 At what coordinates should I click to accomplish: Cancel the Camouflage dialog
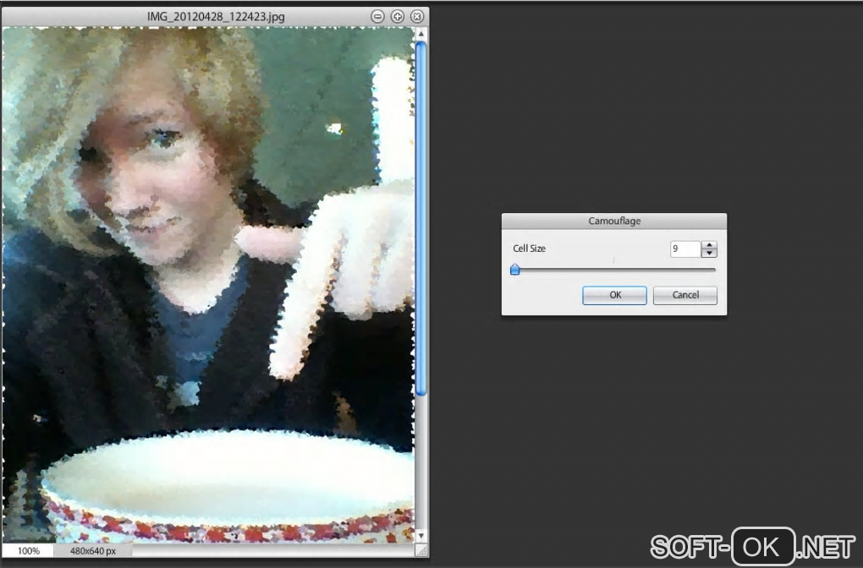pos(685,295)
